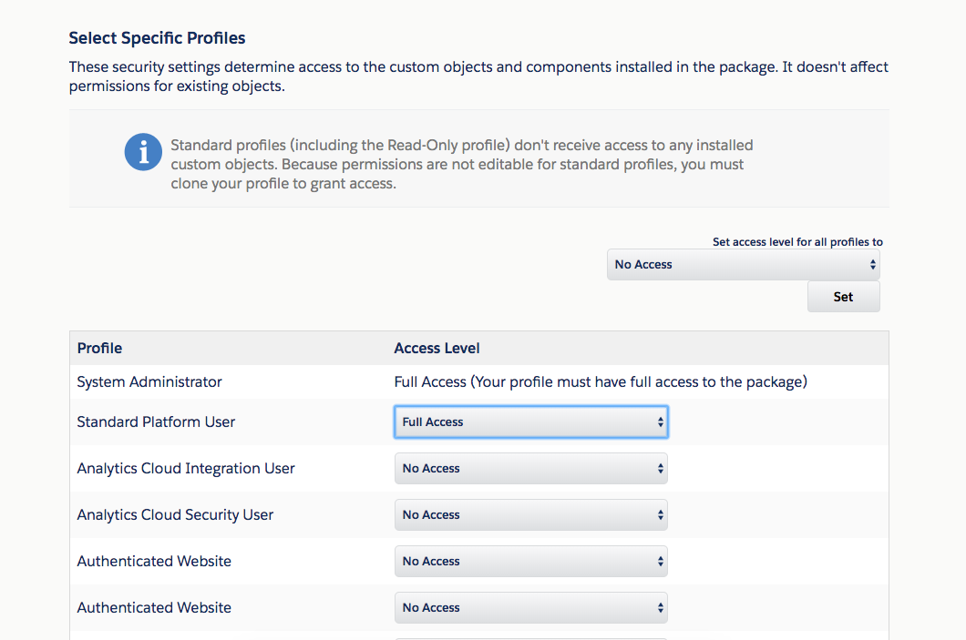The height and width of the screenshot is (640, 966).
Task: Click the Analytics Cloud Security User profile name
Action: tap(175, 515)
